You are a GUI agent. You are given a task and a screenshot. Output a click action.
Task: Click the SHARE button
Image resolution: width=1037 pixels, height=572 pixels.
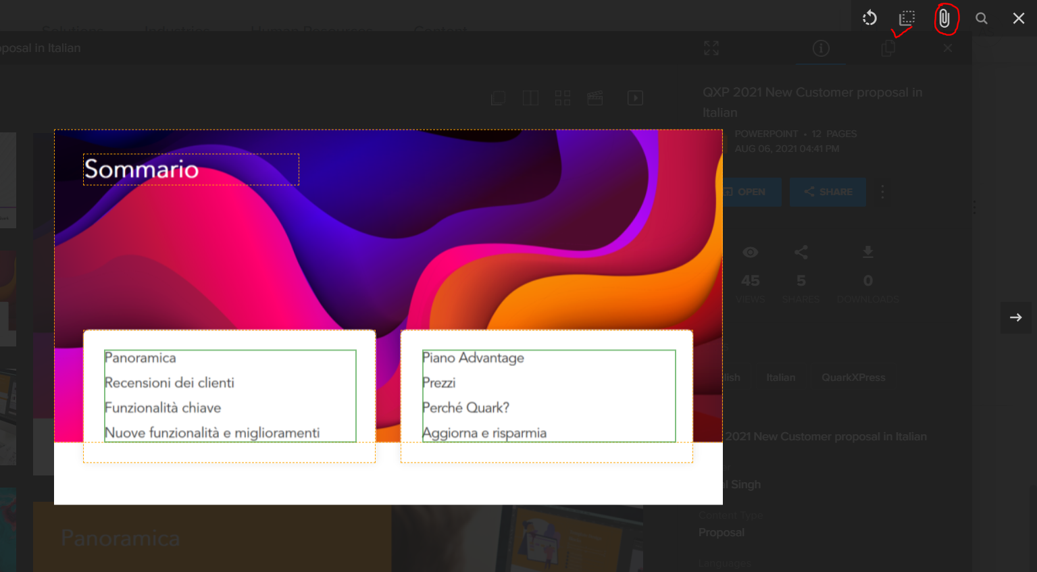828,192
